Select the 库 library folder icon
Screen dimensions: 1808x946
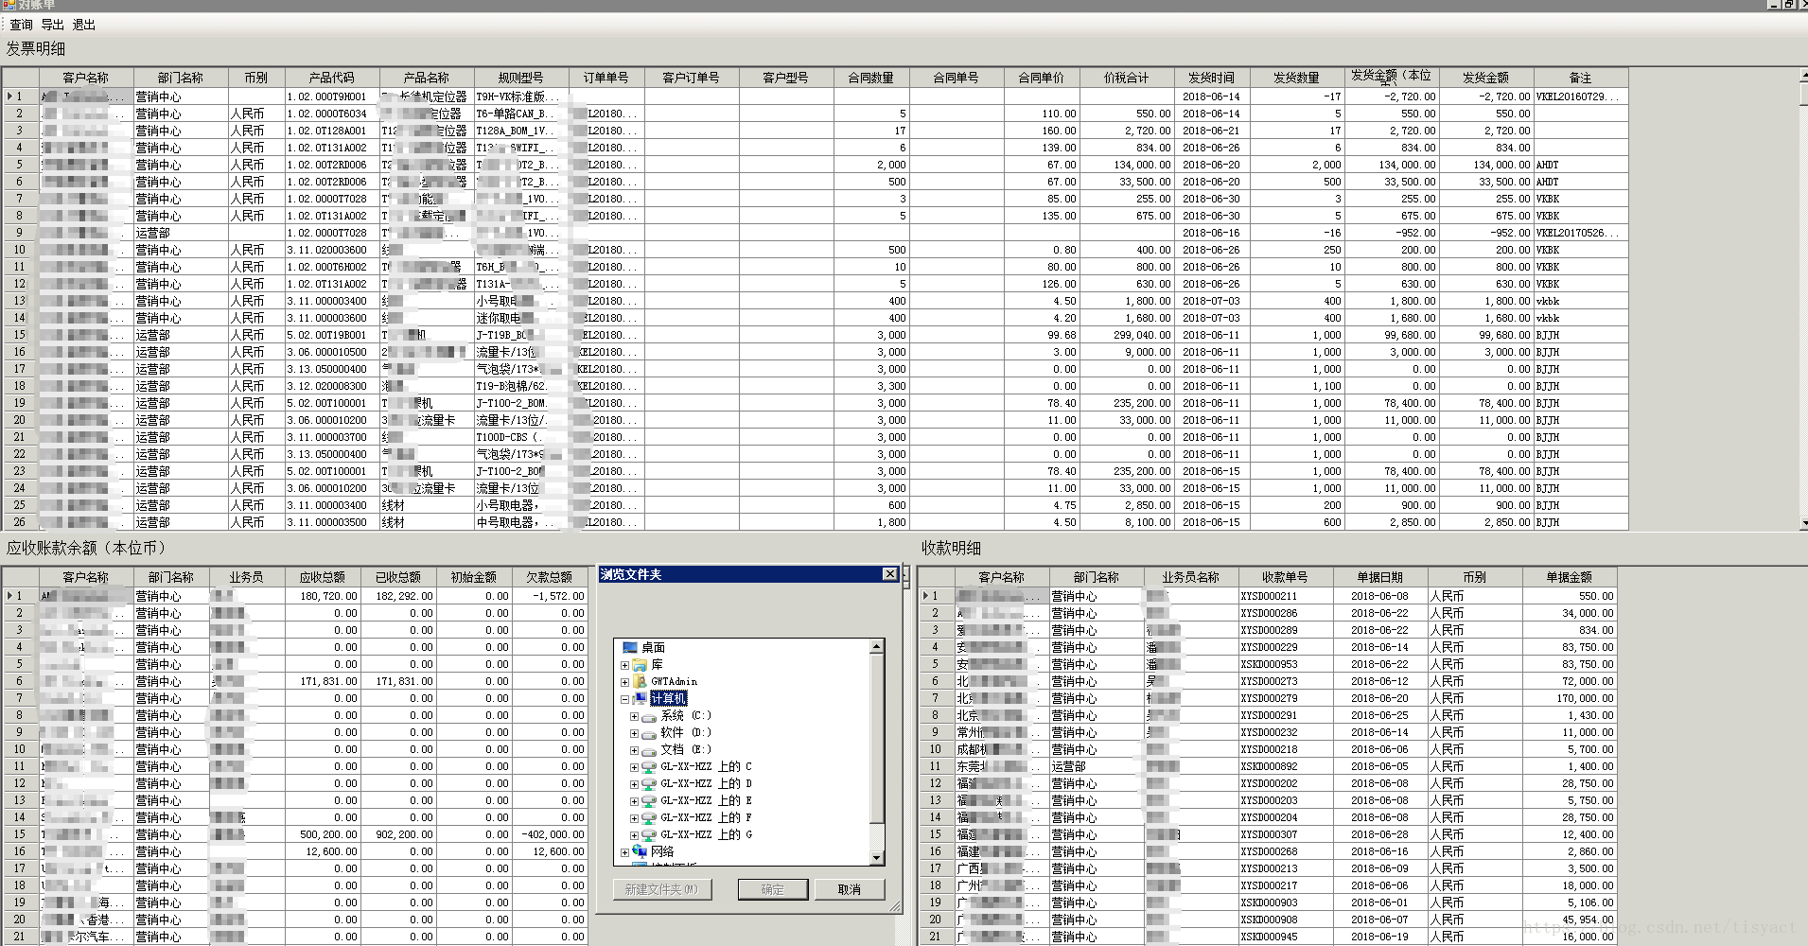pyautogui.click(x=641, y=665)
